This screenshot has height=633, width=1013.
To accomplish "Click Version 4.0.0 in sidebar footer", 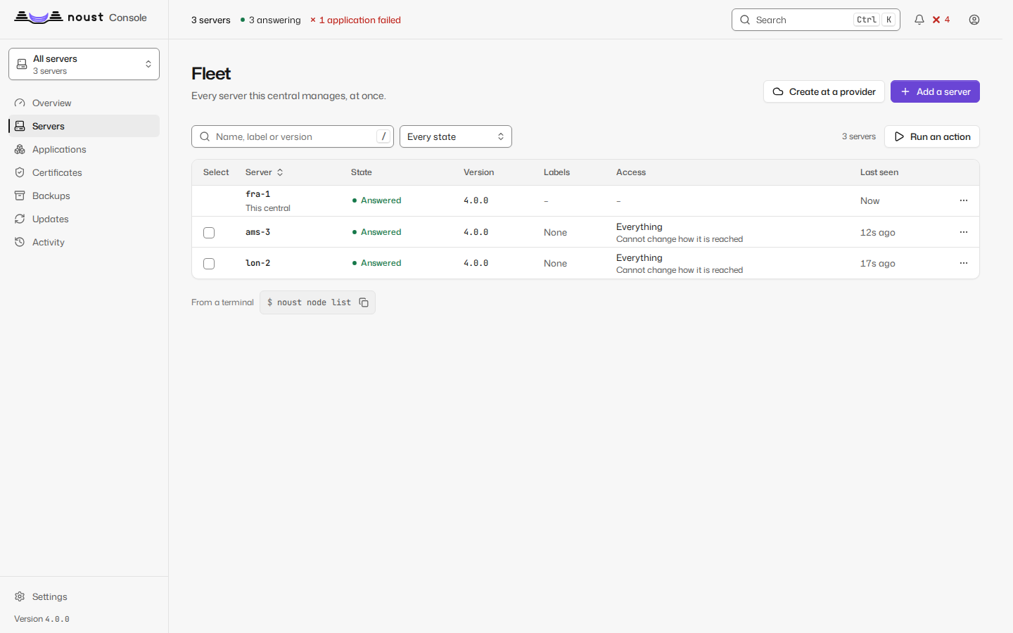I will pos(42,619).
